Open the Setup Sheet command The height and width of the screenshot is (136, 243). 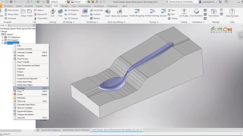point(11,14)
